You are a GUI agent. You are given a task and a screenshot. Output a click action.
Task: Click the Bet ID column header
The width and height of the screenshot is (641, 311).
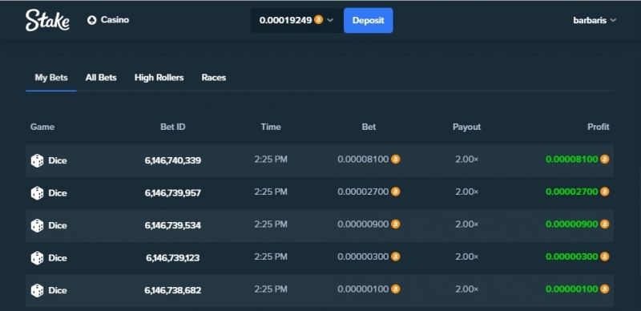(x=173, y=127)
